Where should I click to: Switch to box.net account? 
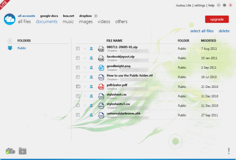(68, 16)
